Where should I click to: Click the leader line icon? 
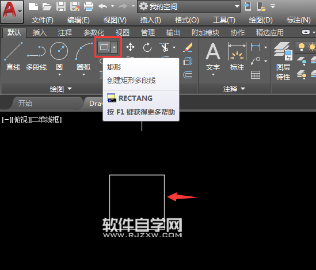pyautogui.click(x=256, y=61)
